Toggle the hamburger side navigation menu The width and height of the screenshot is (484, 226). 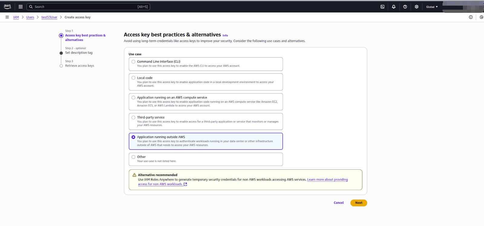[x=7, y=17]
